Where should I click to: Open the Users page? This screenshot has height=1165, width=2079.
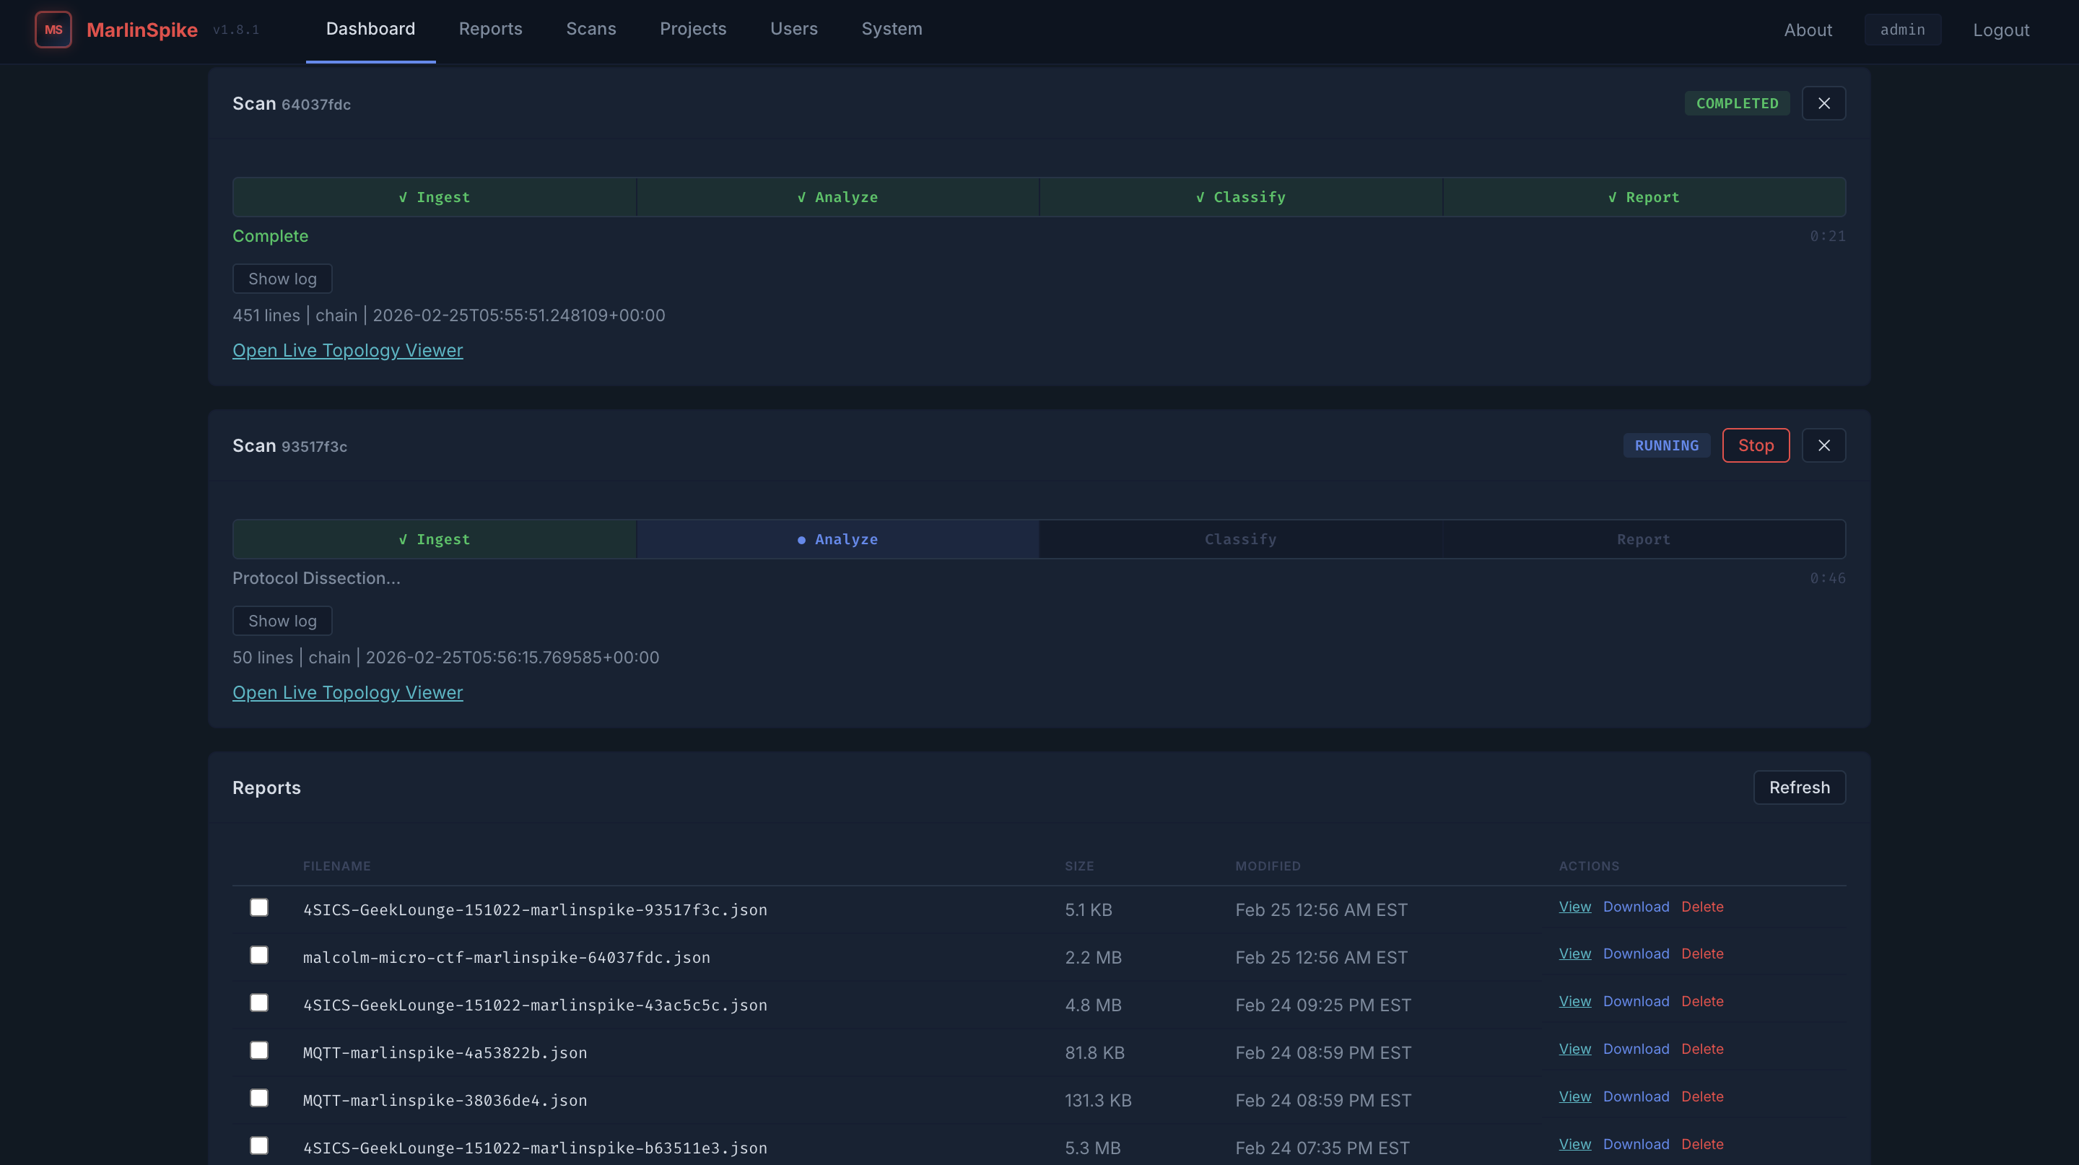tap(793, 28)
